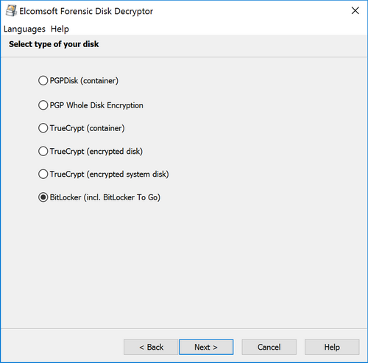
Task: Close the Forensic Disk Decryptor window
Action: pyautogui.click(x=355, y=10)
